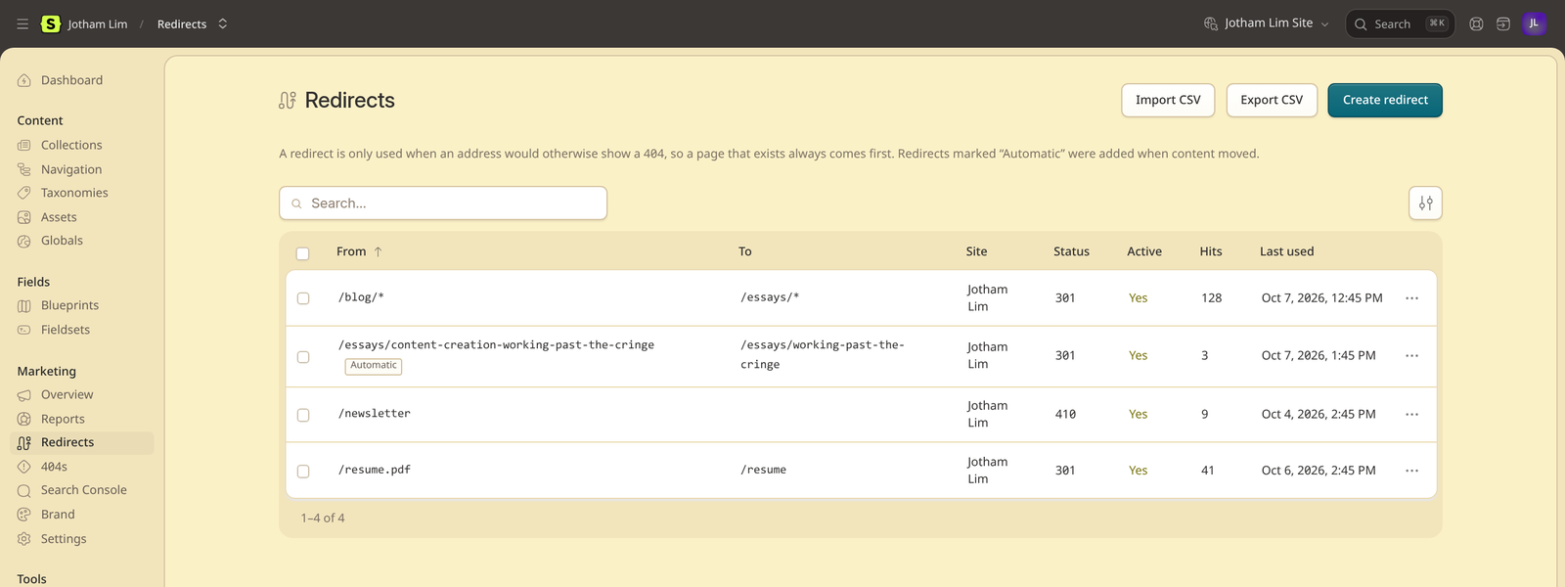Screen dimensions: 1565x587
Task: Select the /resume.pdf row checkbox
Action: pos(303,472)
